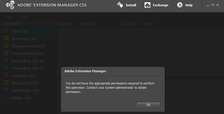Click the Adobe Extension Manager logo
Image resolution: width=224 pixels, height=114 pixels.
pyautogui.click(x=10, y=5)
